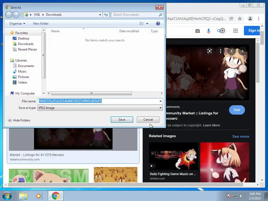268x201 pixels.
Task: Click the Sign in button
Action: (252, 31)
